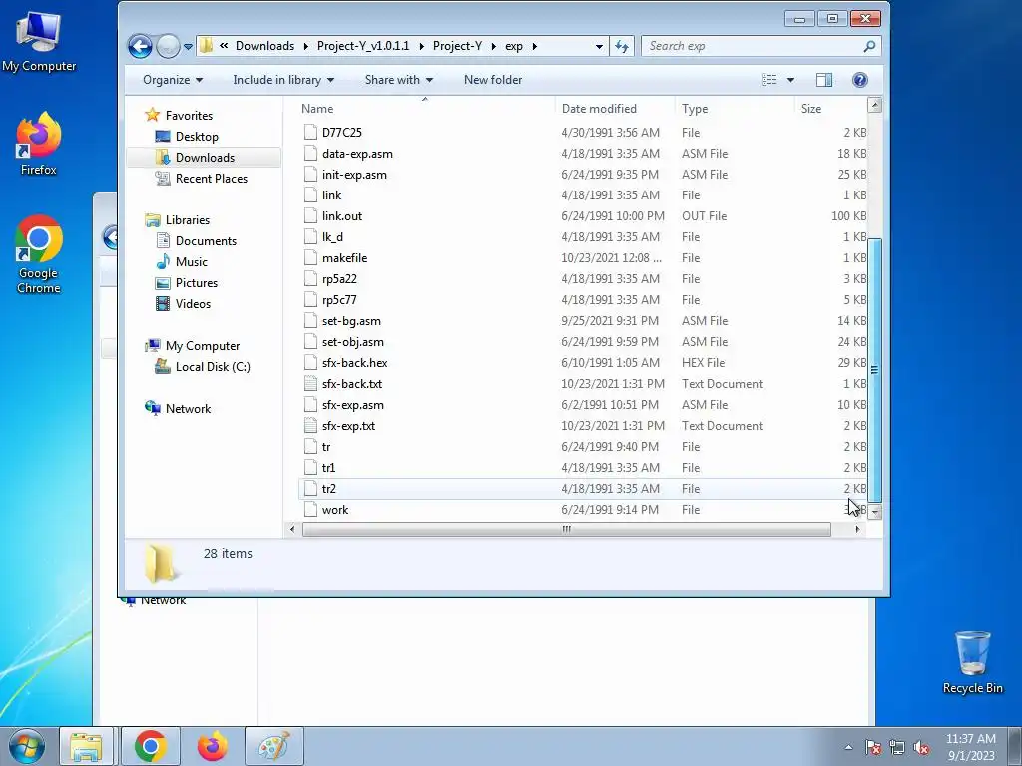Image resolution: width=1022 pixels, height=766 pixels.
Task: Click the file icon of sfx-back.hex
Action: pos(311,363)
